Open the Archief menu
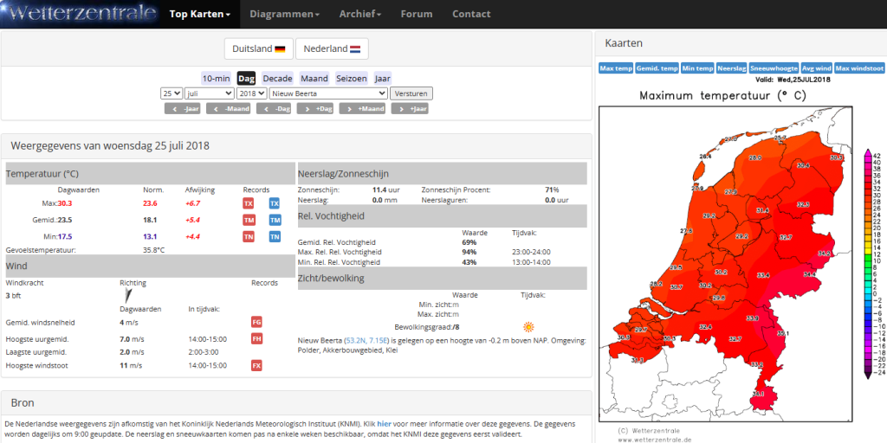Image resolution: width=887 pixels, height=443 pixels. pyautogui.click(x=359, y=14)
